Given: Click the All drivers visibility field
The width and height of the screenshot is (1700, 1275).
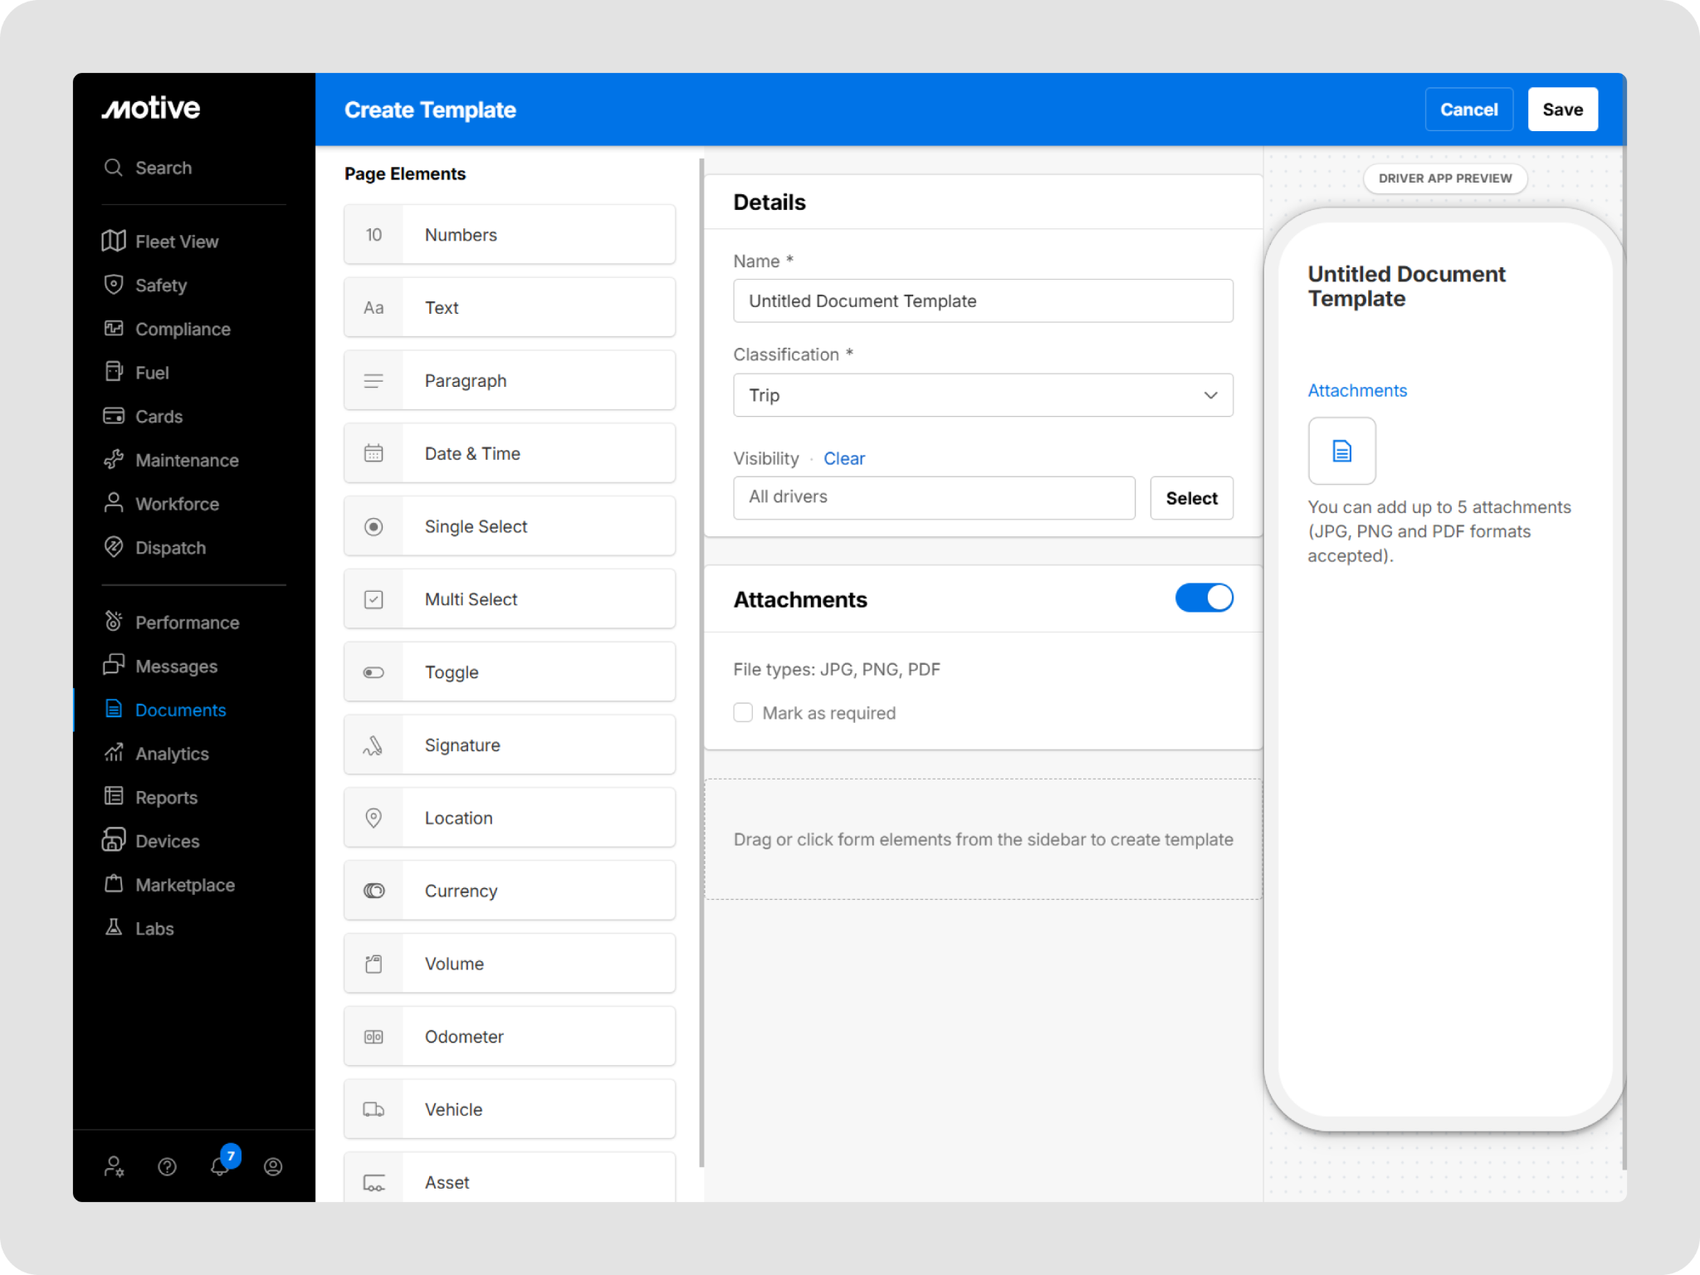Looking at the screenshot, I should click(x=934, y=498).
